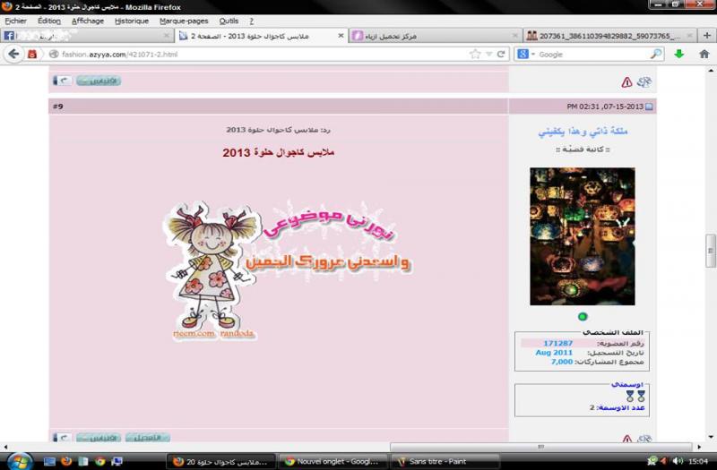The width and height of the screenshot is (717, 470).
Task: Click the red report post warning icon
Action: pyautogui.click(x=626, y=82)
